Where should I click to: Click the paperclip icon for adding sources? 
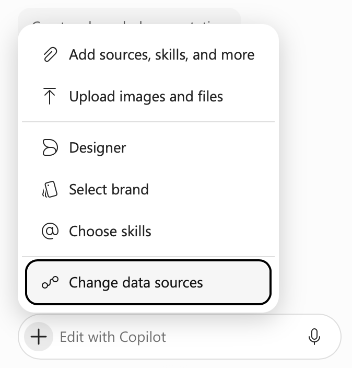click(x=50, y=54)
